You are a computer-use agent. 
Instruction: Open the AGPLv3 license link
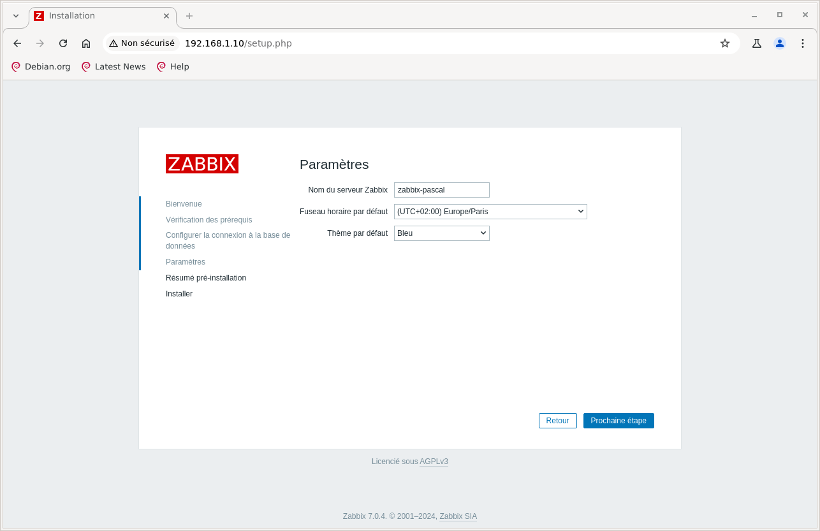coord(434,462)
